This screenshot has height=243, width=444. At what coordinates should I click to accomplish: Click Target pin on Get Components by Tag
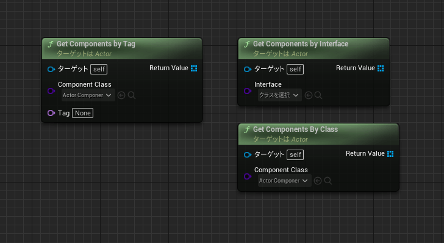pos(51,69)
